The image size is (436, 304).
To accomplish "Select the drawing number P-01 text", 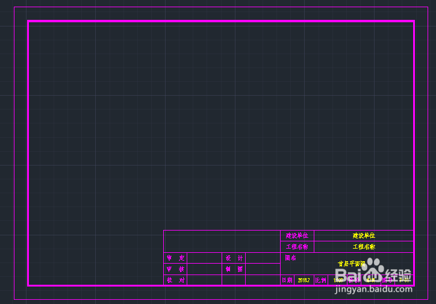I will pos(404,281).
